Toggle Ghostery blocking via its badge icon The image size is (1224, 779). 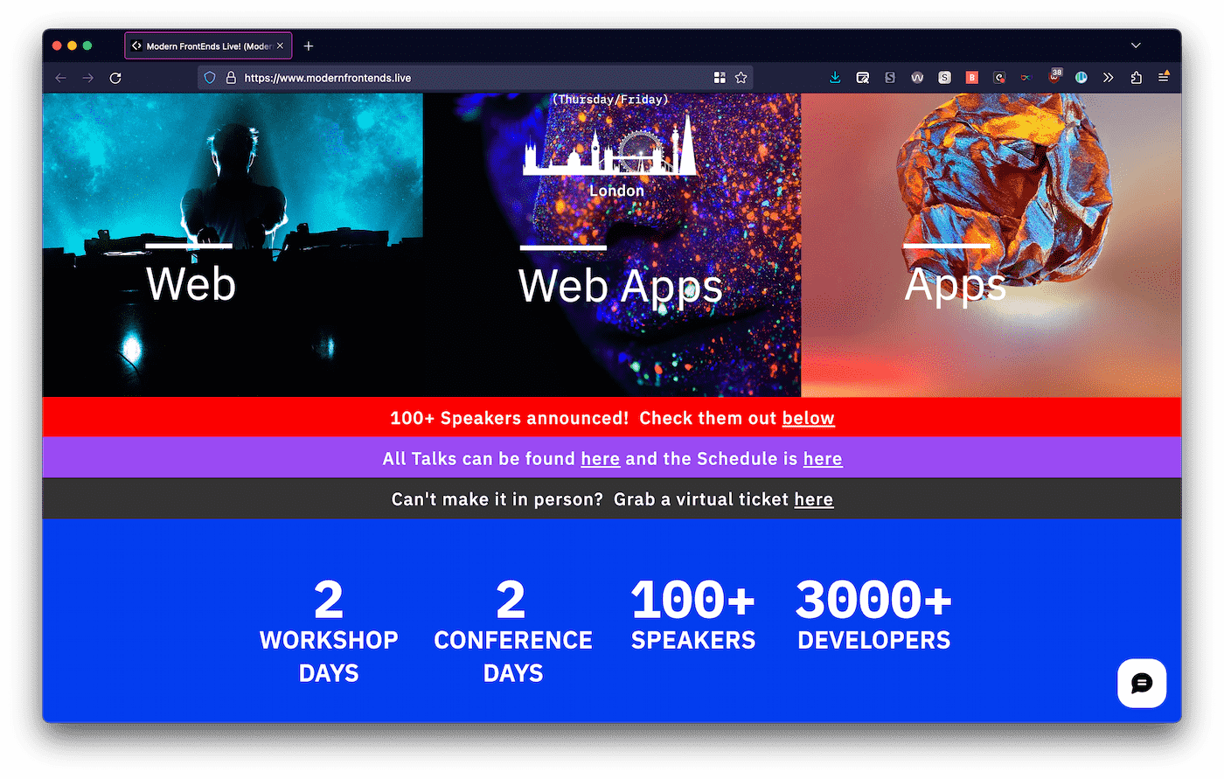[x=1054, y=77]
